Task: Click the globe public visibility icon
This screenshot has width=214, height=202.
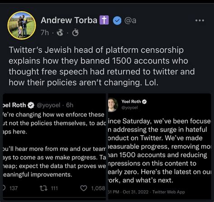Action: point(60,33)
